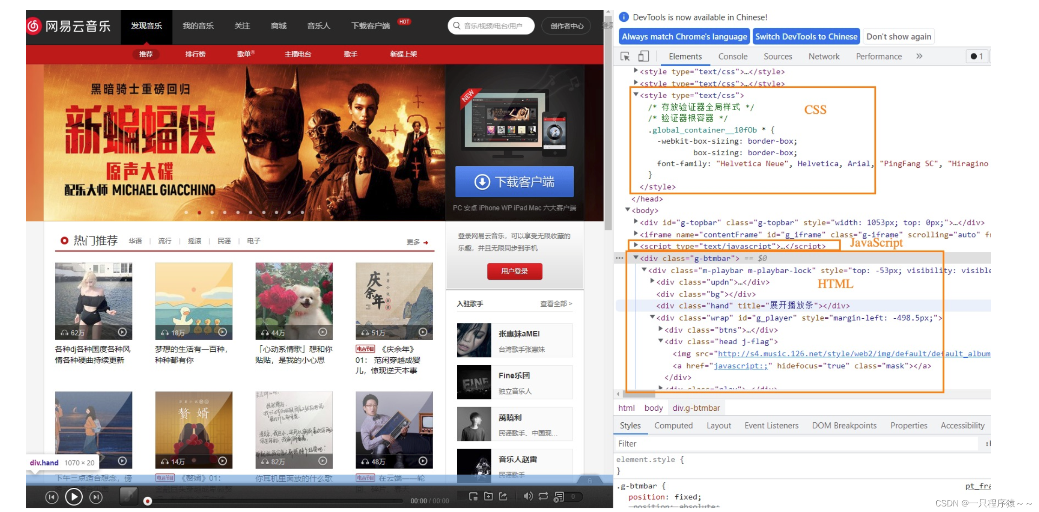1039x512 pixels.
Task: Click the 华语 category link in 热门推荐
Action: click(x=135, y=241)
